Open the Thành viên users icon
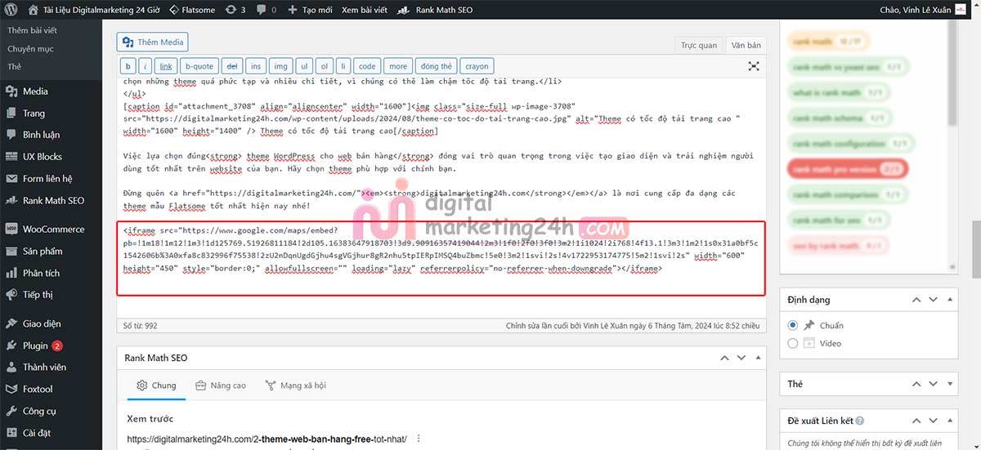This screenshot has width=981, height=450. 11,368
